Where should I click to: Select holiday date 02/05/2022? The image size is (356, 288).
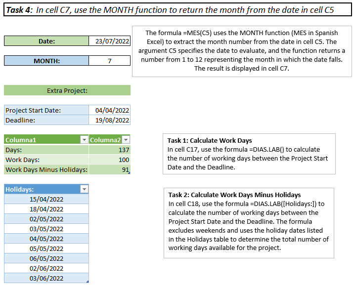[x=46, y=219]
